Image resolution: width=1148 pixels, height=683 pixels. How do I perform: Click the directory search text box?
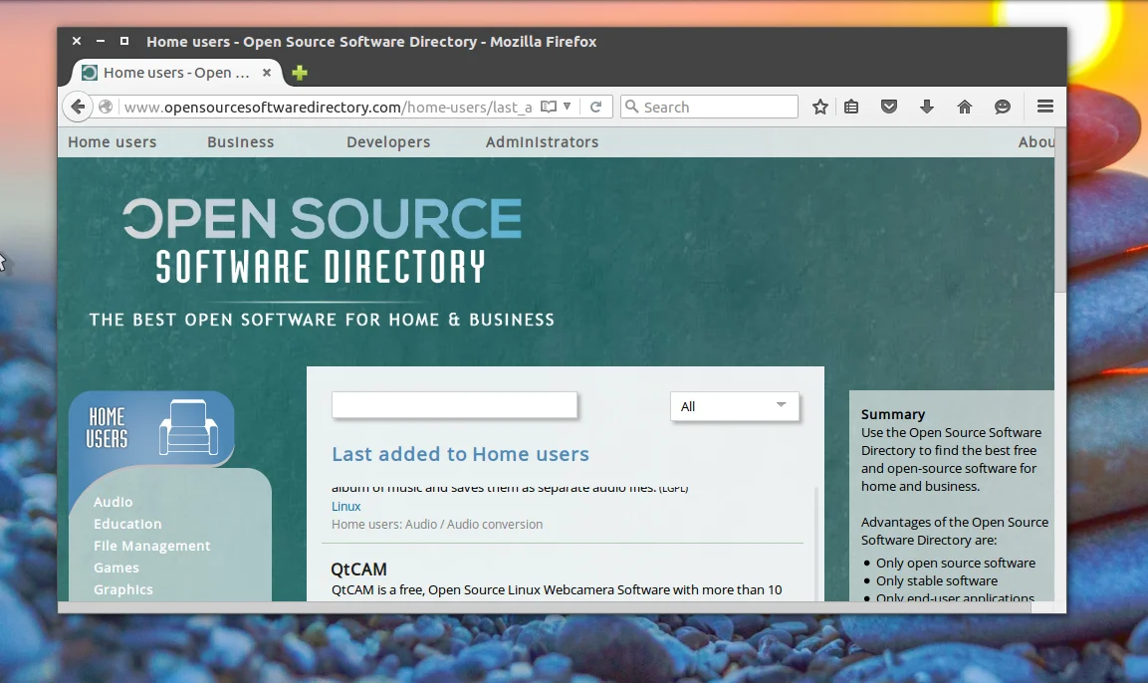(x=454, y=405)
